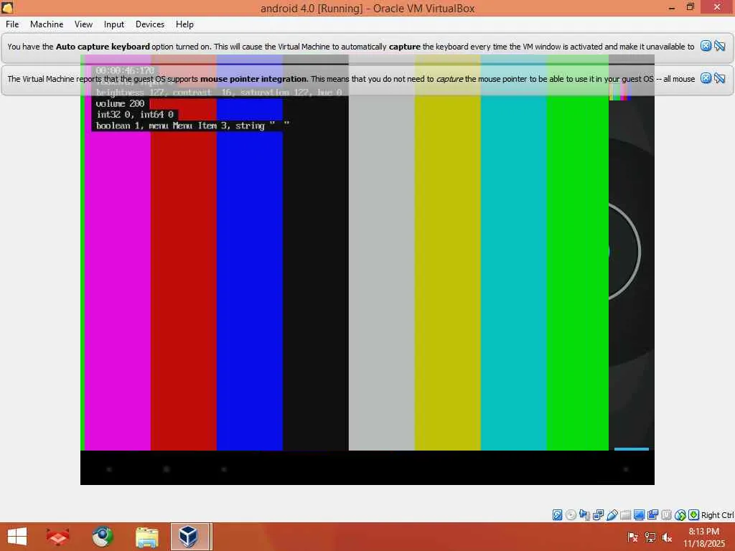
Task: Click the keyboard capture green arrow icon
Action: pos(694,515)
